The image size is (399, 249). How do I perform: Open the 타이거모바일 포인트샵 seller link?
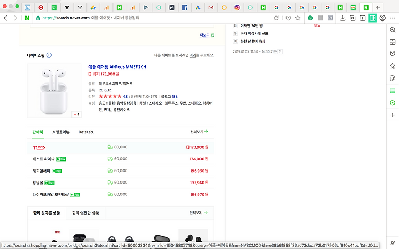[x=50, y=195]
